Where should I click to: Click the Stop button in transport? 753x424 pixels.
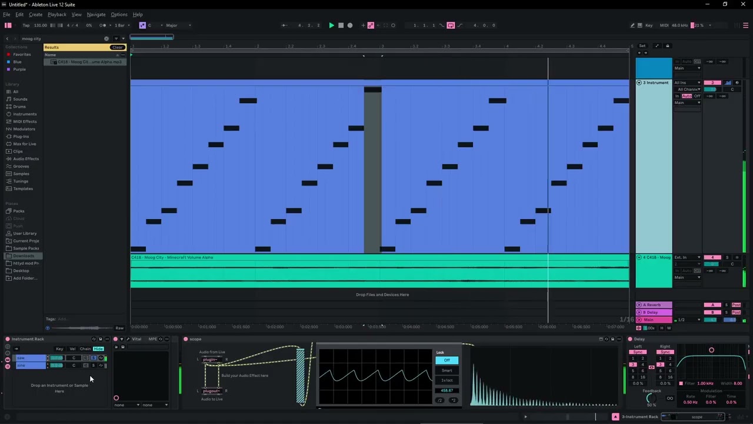coord(341,25)
